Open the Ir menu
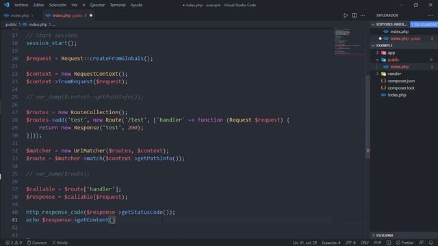 83,5
